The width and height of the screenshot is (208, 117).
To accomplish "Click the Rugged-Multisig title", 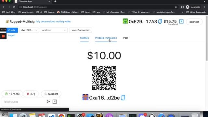I will (22, 22).
